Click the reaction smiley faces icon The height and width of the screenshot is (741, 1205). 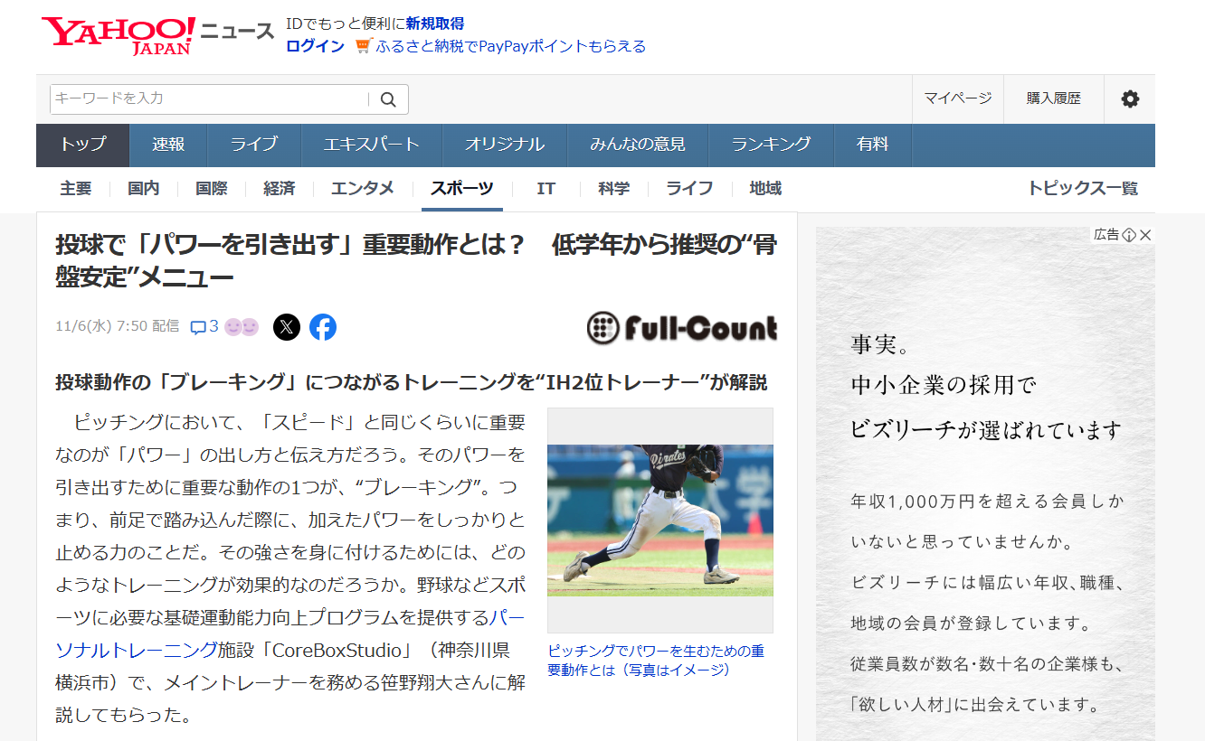click(242, 327)
